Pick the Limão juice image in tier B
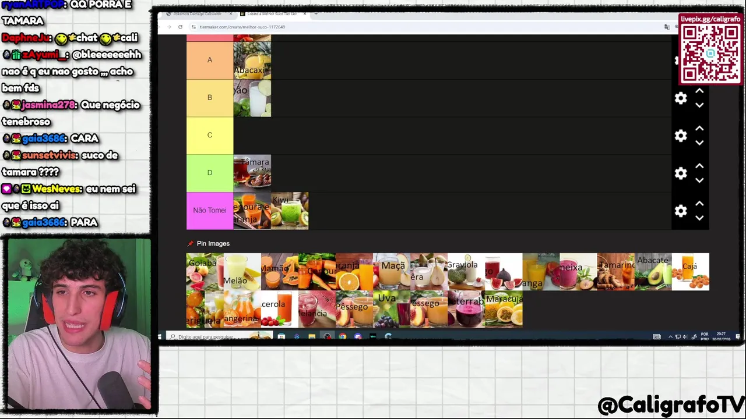 (252, 98)
